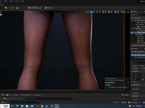Screen dimensions: 145x108
Task: Open Google Chrome from the taskbar
Action: tap(42, 106)
